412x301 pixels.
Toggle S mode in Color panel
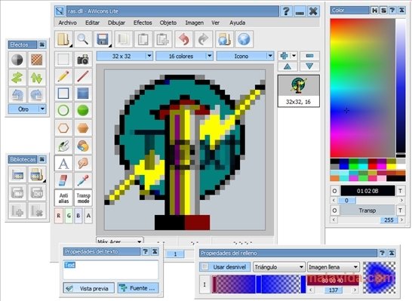point(383,11)
